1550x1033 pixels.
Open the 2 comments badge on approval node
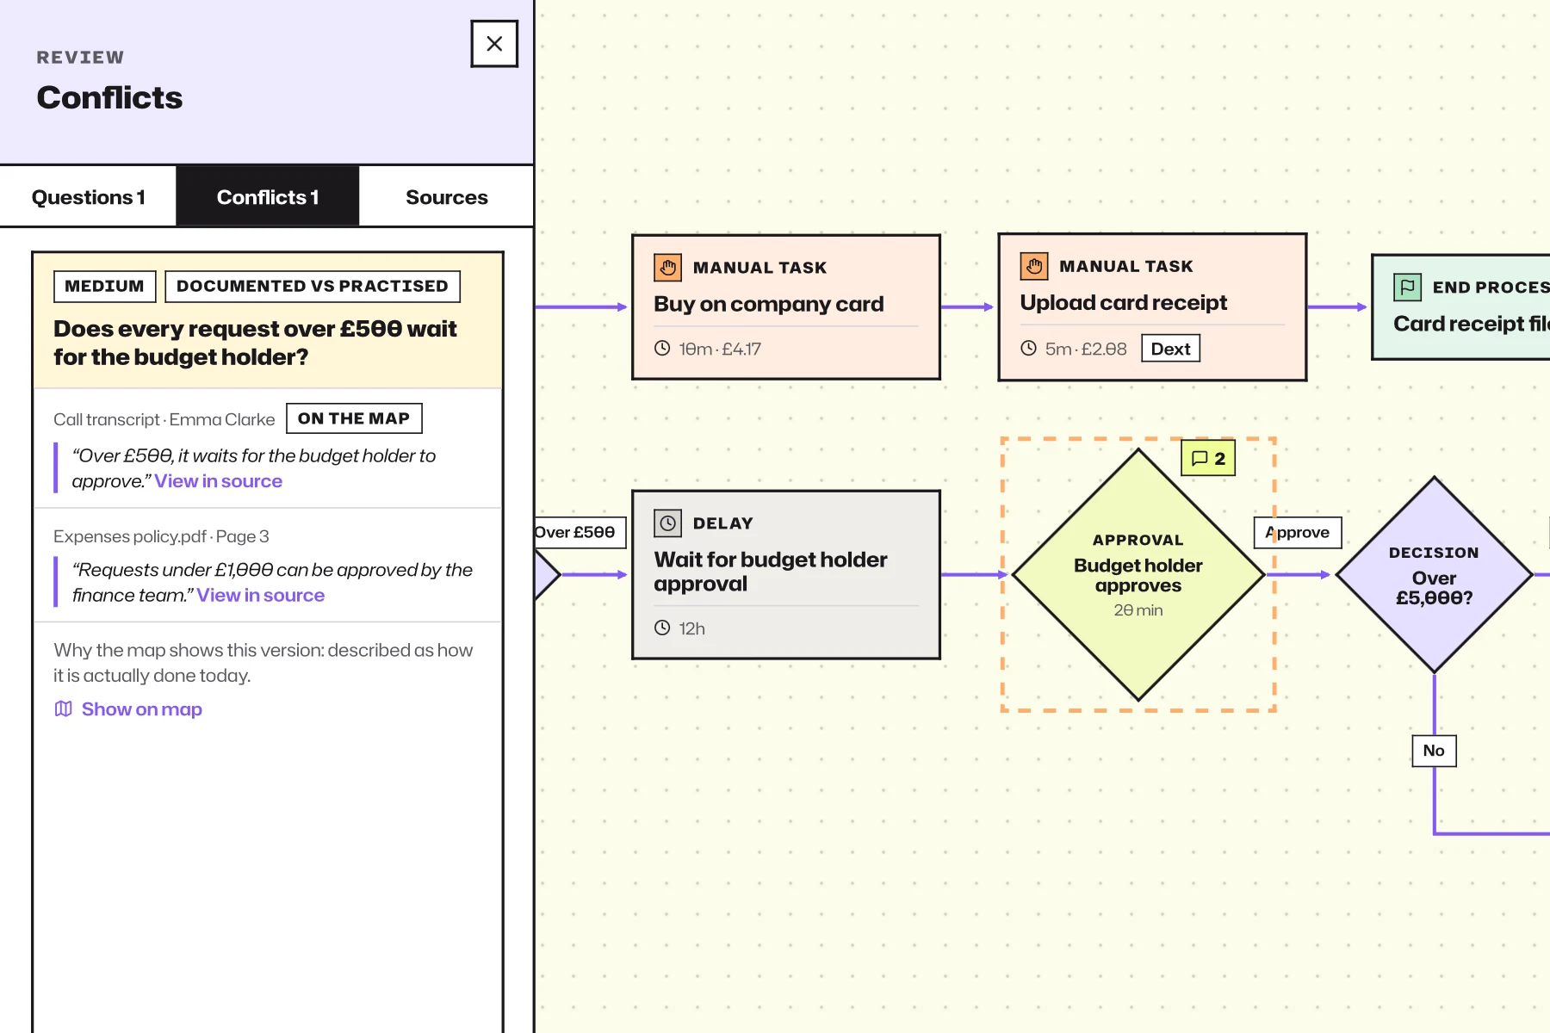point(1208,458)
